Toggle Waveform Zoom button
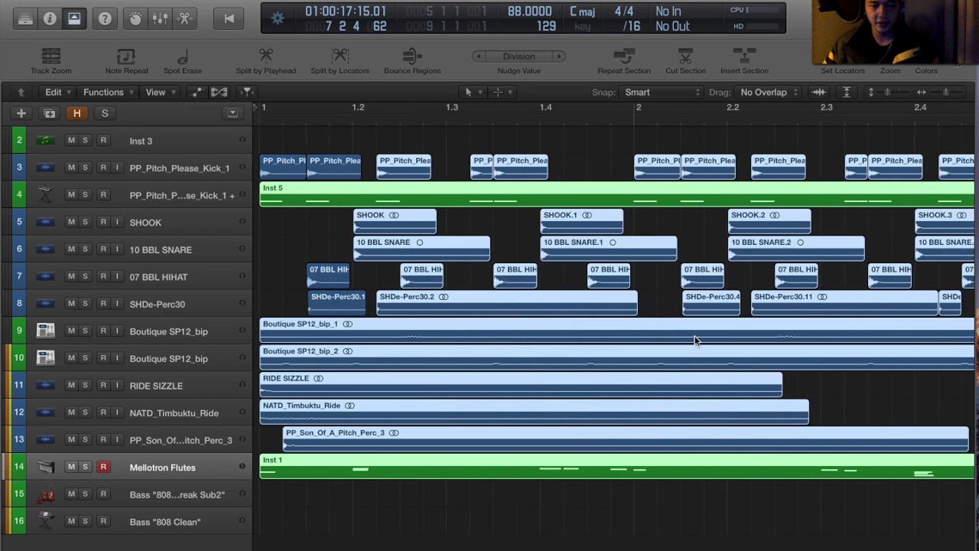Image resolution: width=979 pixels, height=551 pixels. (x=819, y=92)
